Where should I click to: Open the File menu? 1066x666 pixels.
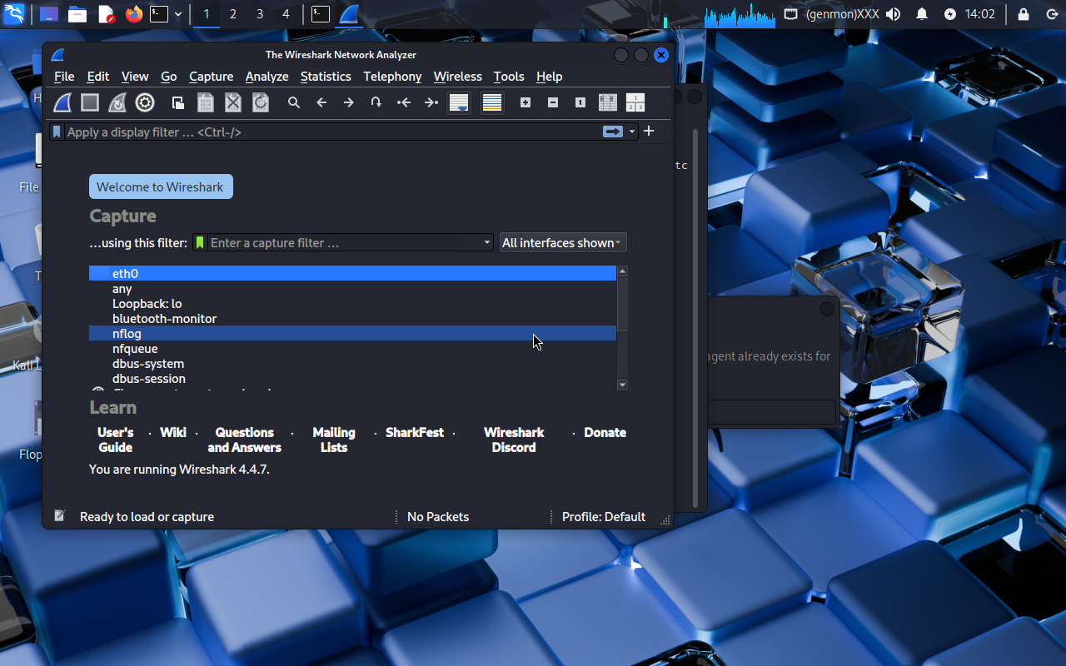pos(64,76)
